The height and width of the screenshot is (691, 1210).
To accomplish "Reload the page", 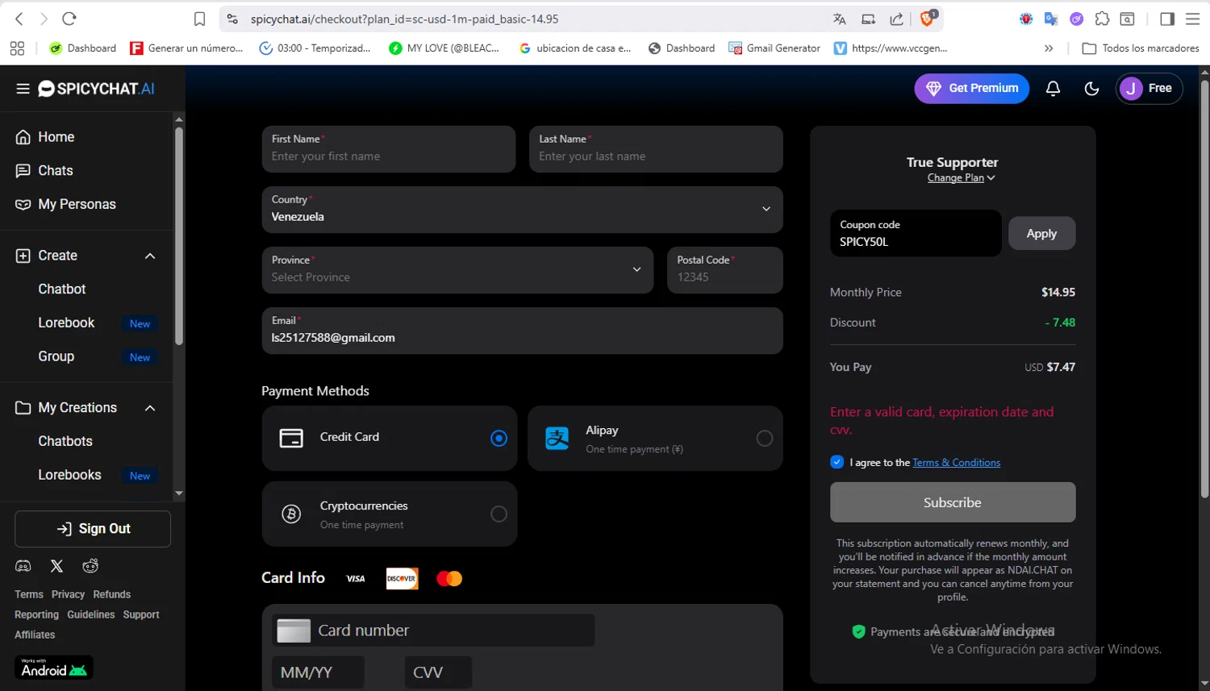I will (x=69, y=19).
